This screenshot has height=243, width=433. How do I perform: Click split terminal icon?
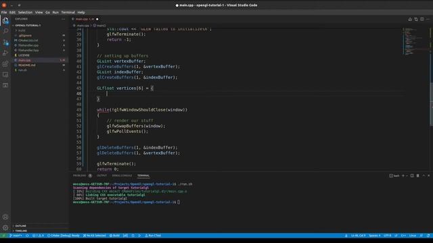(x=412, y=175)
